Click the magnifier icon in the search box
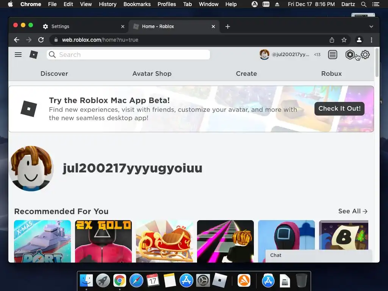388x291 pixels. point(52,55)
